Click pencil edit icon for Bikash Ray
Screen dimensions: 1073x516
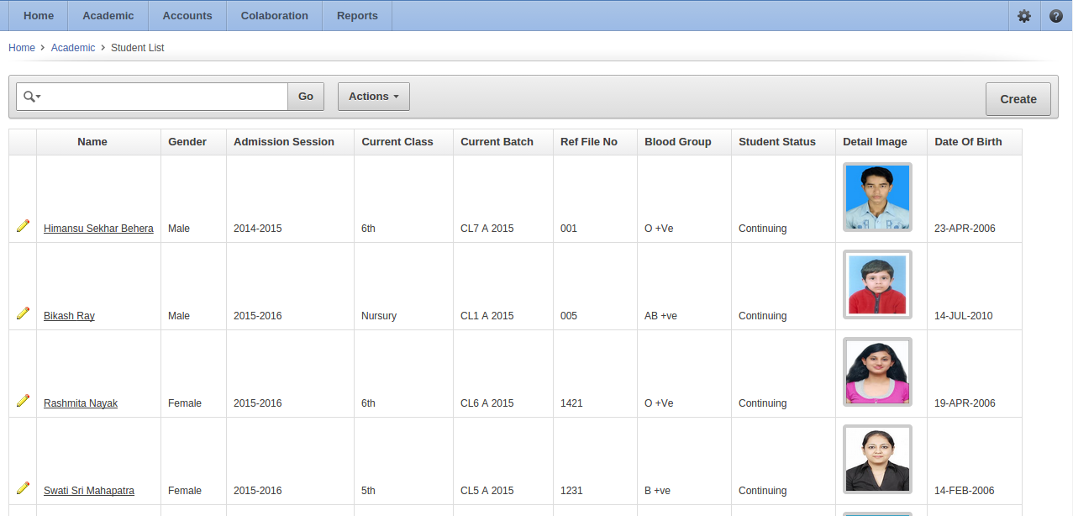(23, 313)
